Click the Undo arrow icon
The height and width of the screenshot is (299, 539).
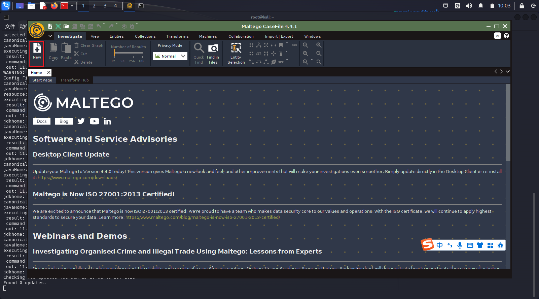[99, 26]
